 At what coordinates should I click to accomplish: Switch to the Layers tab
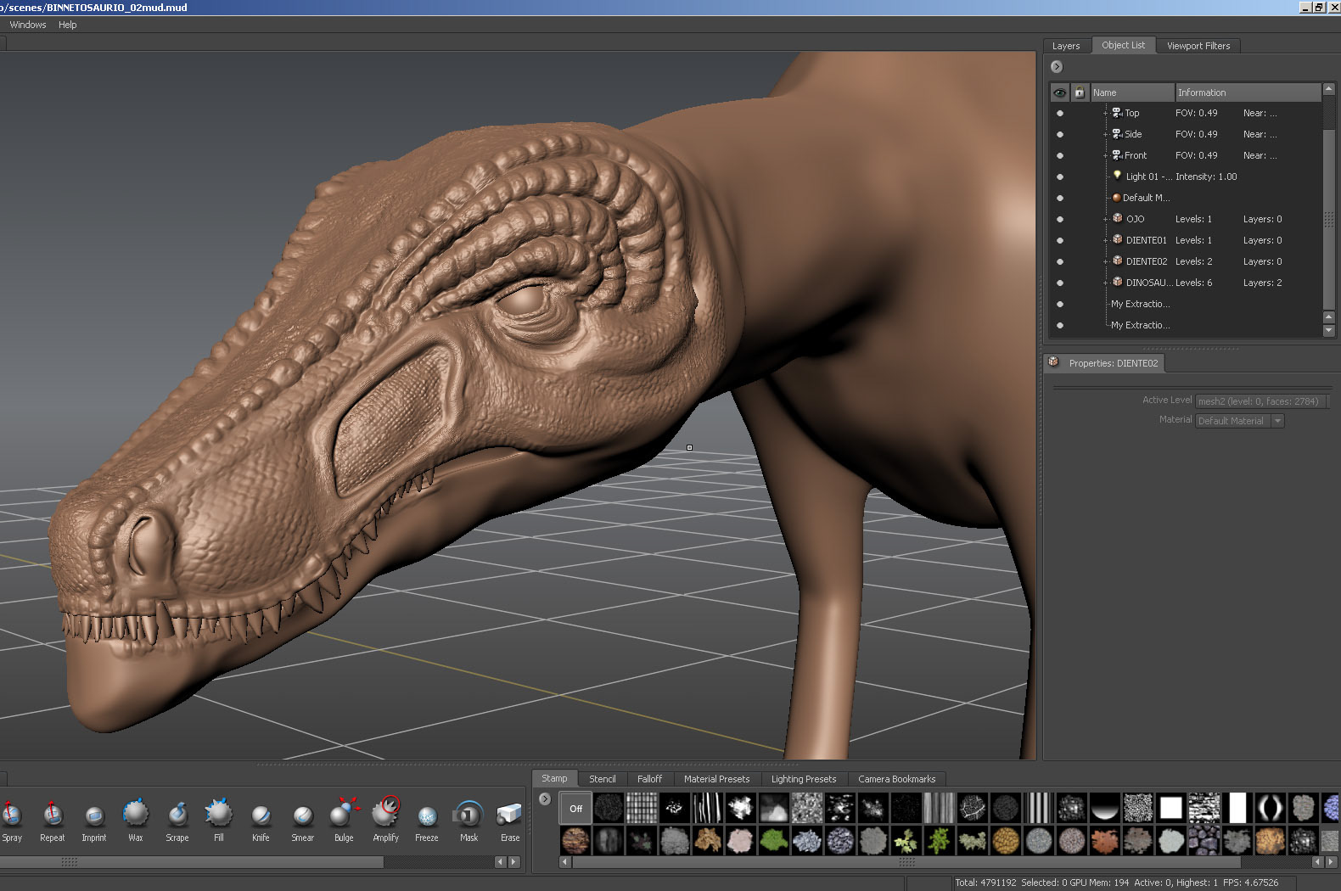click(x=1066, y=46)
